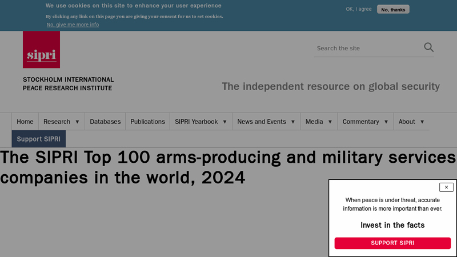
Task: Click the SIPRI logo
Action: (41, 50)
